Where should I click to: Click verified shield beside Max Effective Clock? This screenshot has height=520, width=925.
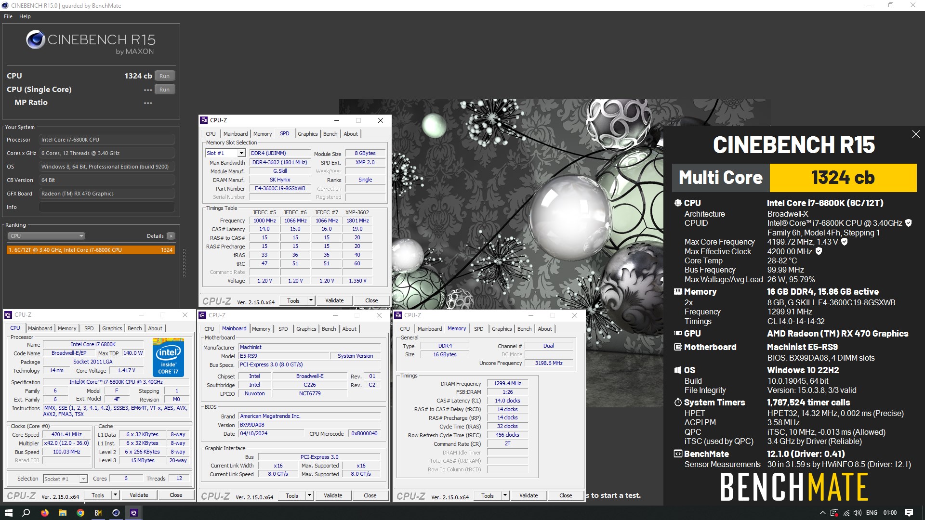tap(819, 251)
